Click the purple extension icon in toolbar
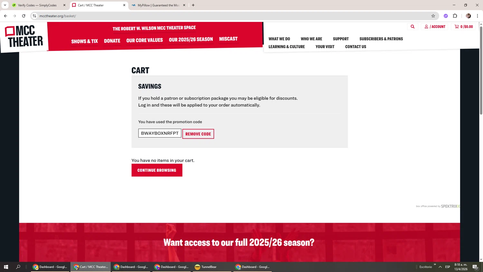 pos(446,16)
